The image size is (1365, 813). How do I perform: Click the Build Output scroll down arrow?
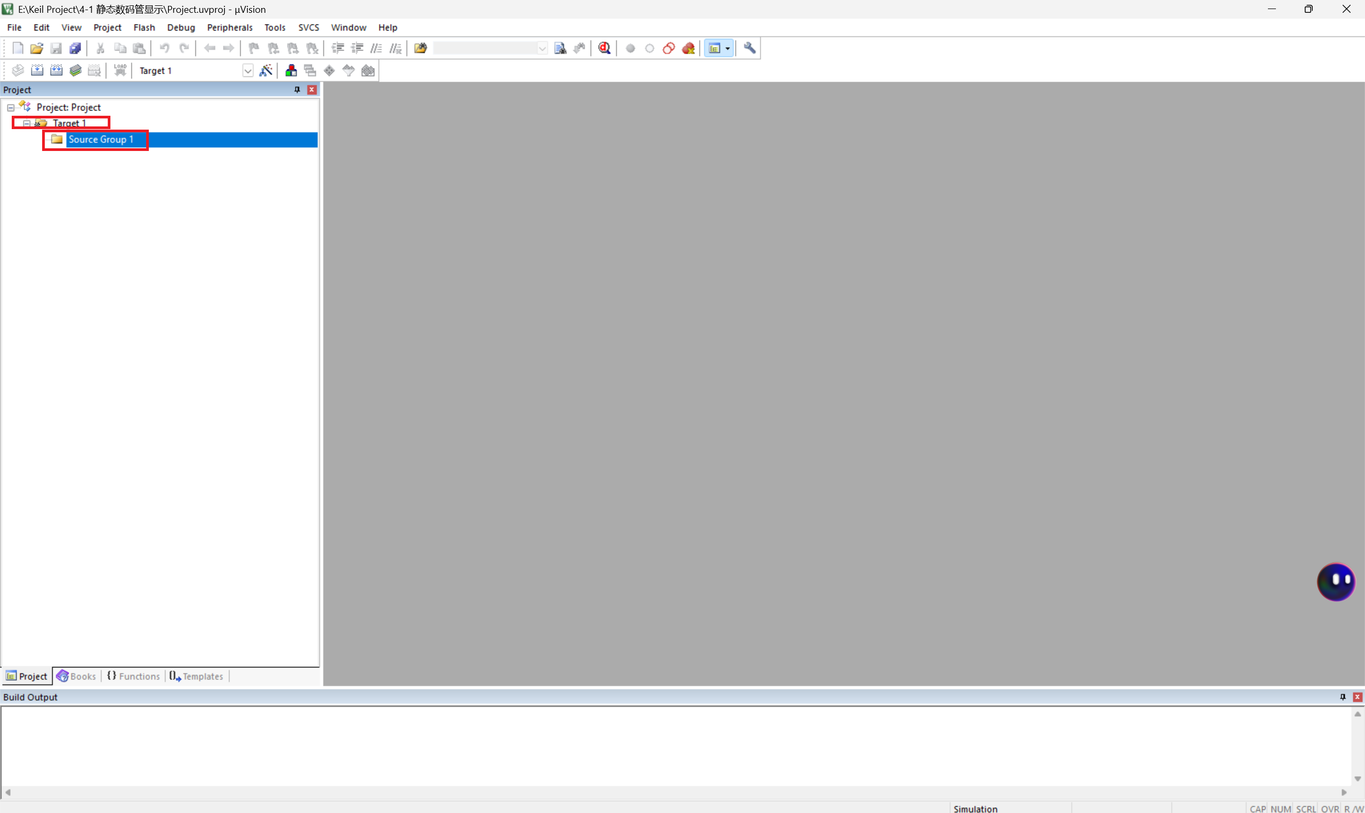(1358, 778)
